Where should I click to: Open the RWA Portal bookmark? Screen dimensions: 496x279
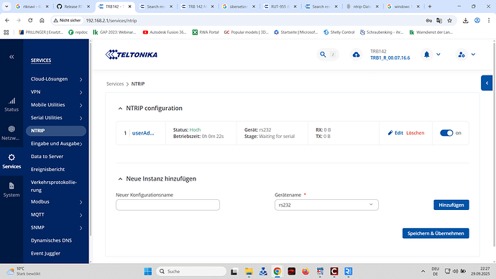pyautogui.click(x=206, y=32)
